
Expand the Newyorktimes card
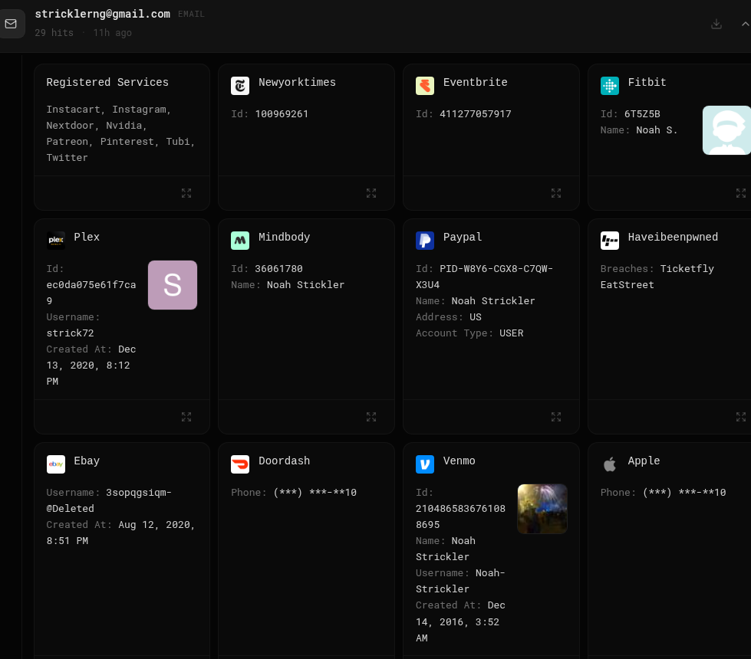coord(371,193)
